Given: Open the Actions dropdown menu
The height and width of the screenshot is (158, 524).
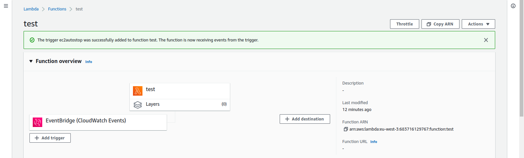Looking at the screenshot, I should tap(478, 24).
